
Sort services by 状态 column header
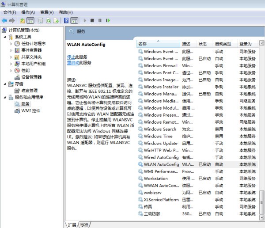pyautogui.click(x=204, y=44)
